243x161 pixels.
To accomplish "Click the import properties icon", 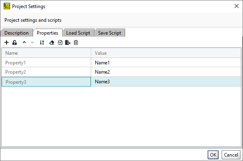I will tap(60, 43).
